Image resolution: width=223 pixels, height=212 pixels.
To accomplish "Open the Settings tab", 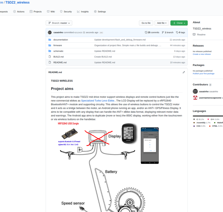I will pyautogui.click(x=100, y=12).
